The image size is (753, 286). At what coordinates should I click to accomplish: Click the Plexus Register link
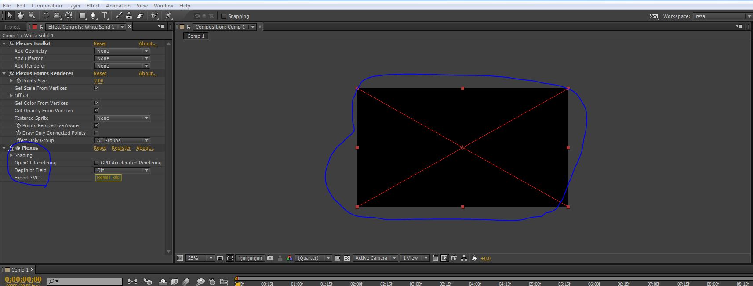[121, 148]
